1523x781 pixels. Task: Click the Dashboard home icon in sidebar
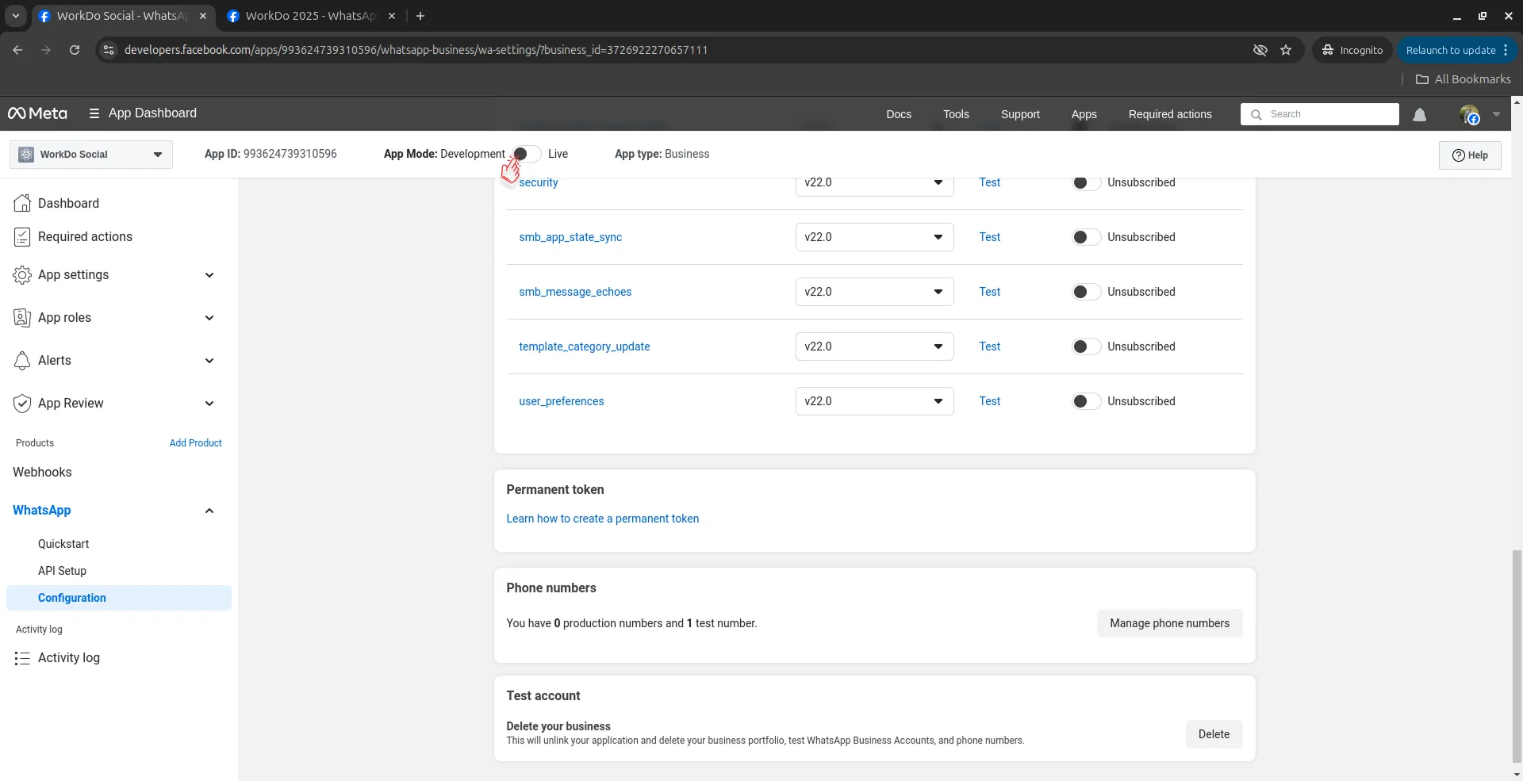[22, 204]
